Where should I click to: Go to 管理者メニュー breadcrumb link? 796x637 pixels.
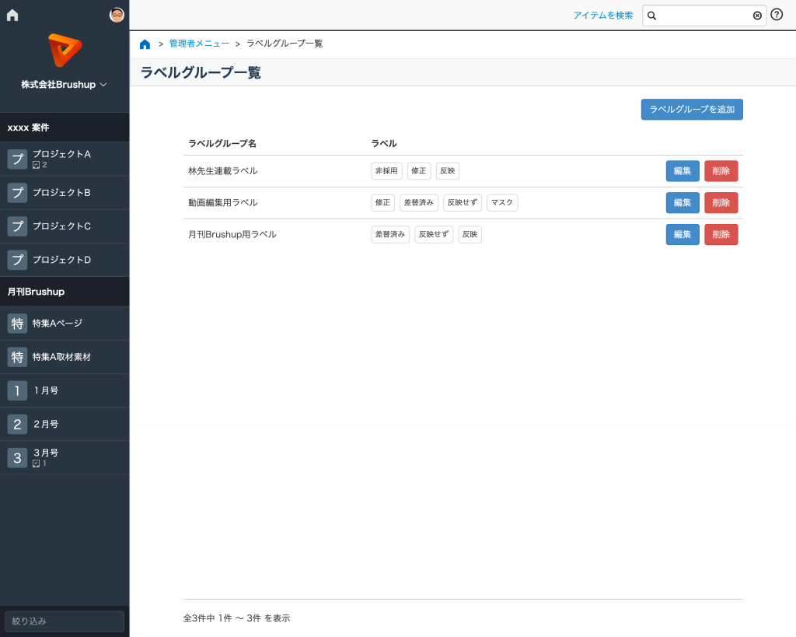pyautogui.click(x=199, y=44)
